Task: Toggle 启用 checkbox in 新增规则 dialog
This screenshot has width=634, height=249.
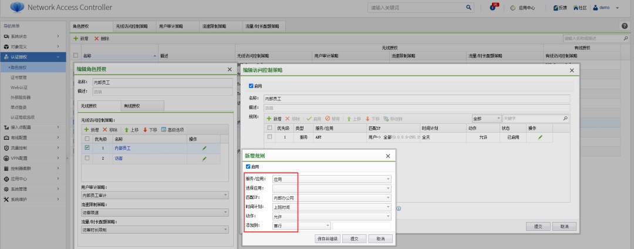Action: click(x=248, y=167)
